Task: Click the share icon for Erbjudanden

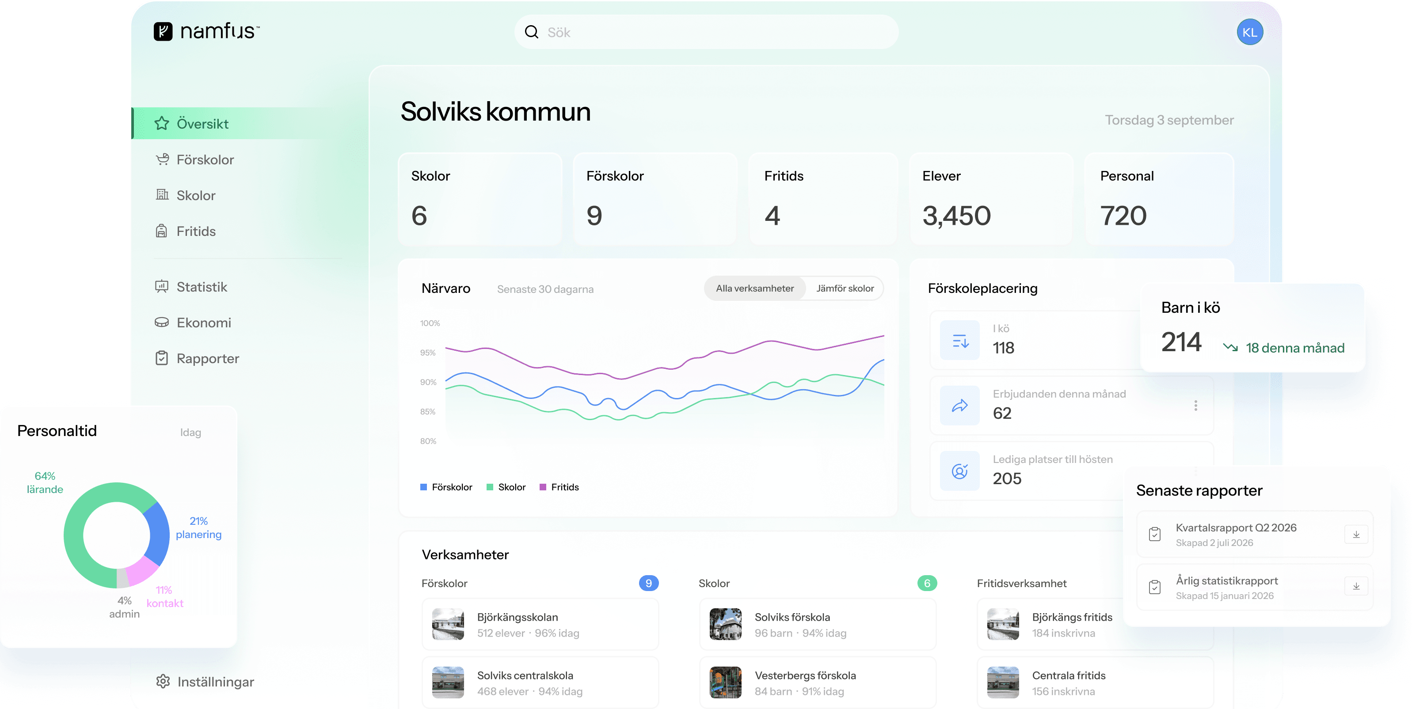Action: (x=959, y=406)
